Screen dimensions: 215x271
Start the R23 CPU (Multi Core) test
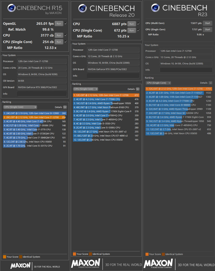point(207,23)
